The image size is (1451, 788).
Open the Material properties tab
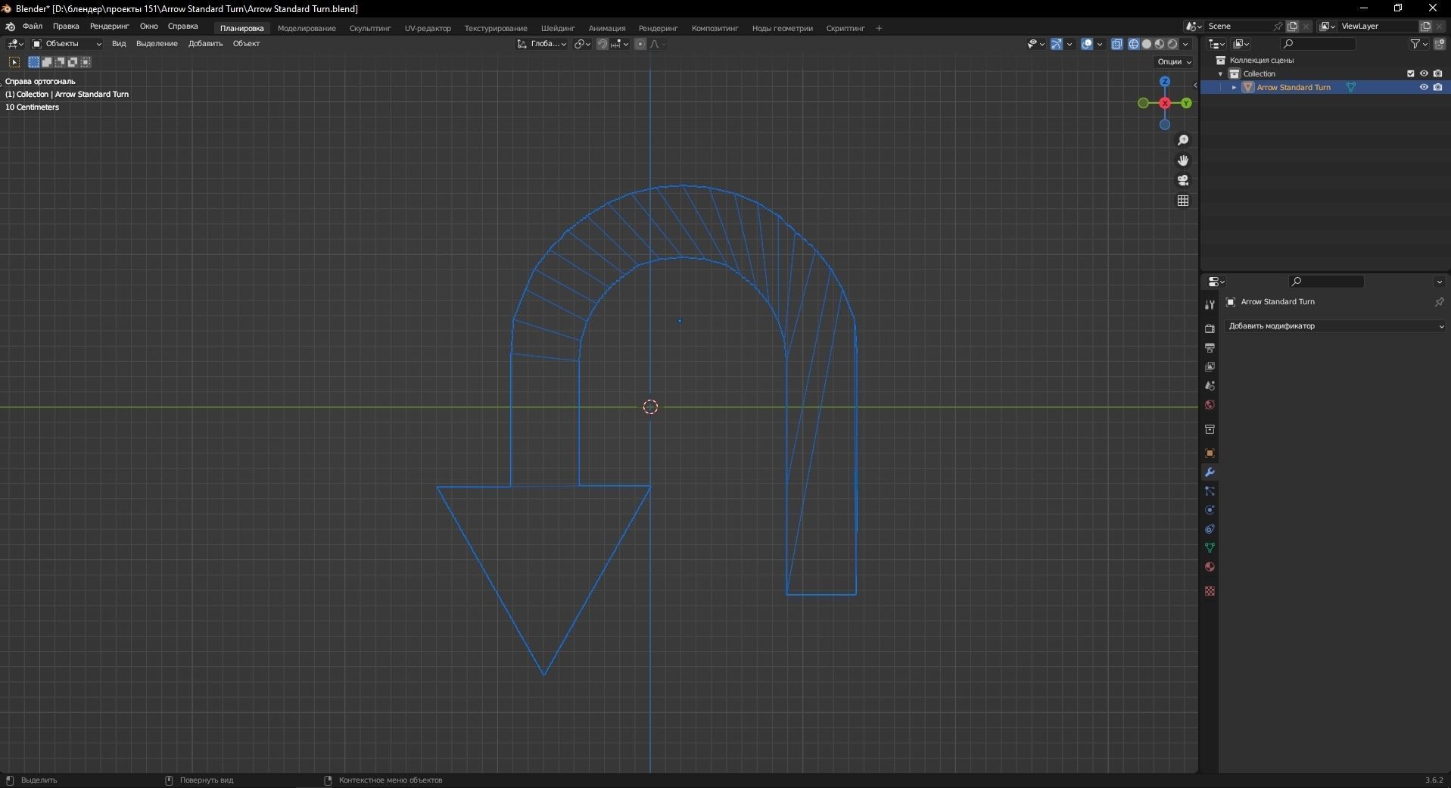tap(1210, 567)
